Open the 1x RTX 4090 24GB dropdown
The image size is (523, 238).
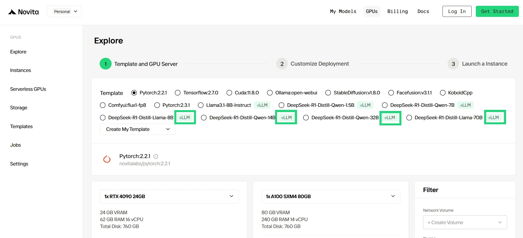pos(169,196)
